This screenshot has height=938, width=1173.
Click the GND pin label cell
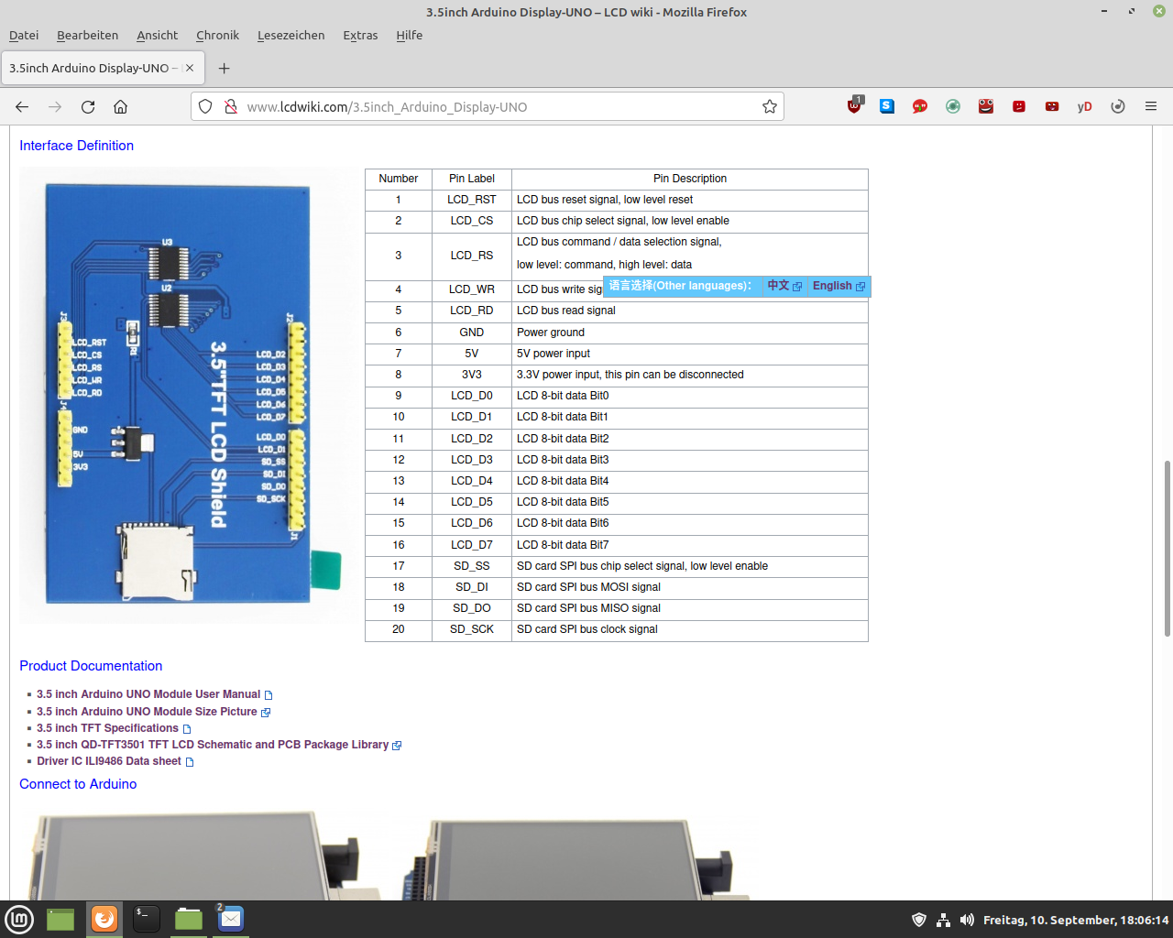click(x=472, y=333)
